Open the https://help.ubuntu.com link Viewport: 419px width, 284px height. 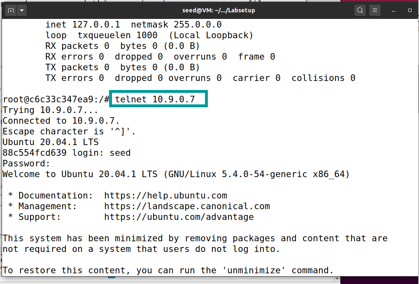[x=166, y=195]
